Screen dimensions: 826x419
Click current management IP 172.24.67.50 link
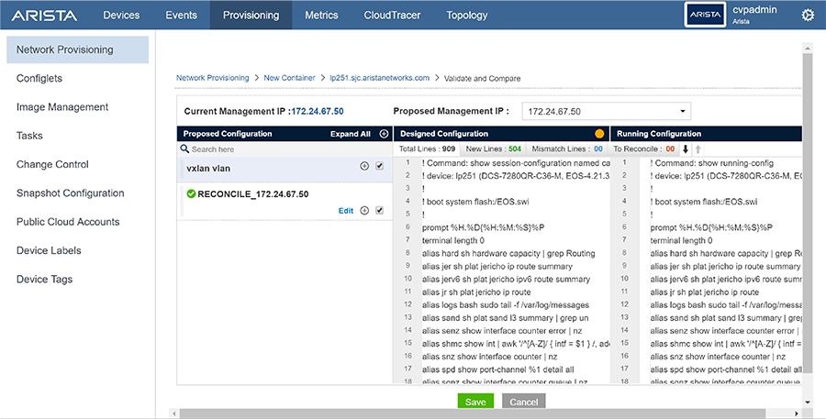coord(318,112)
